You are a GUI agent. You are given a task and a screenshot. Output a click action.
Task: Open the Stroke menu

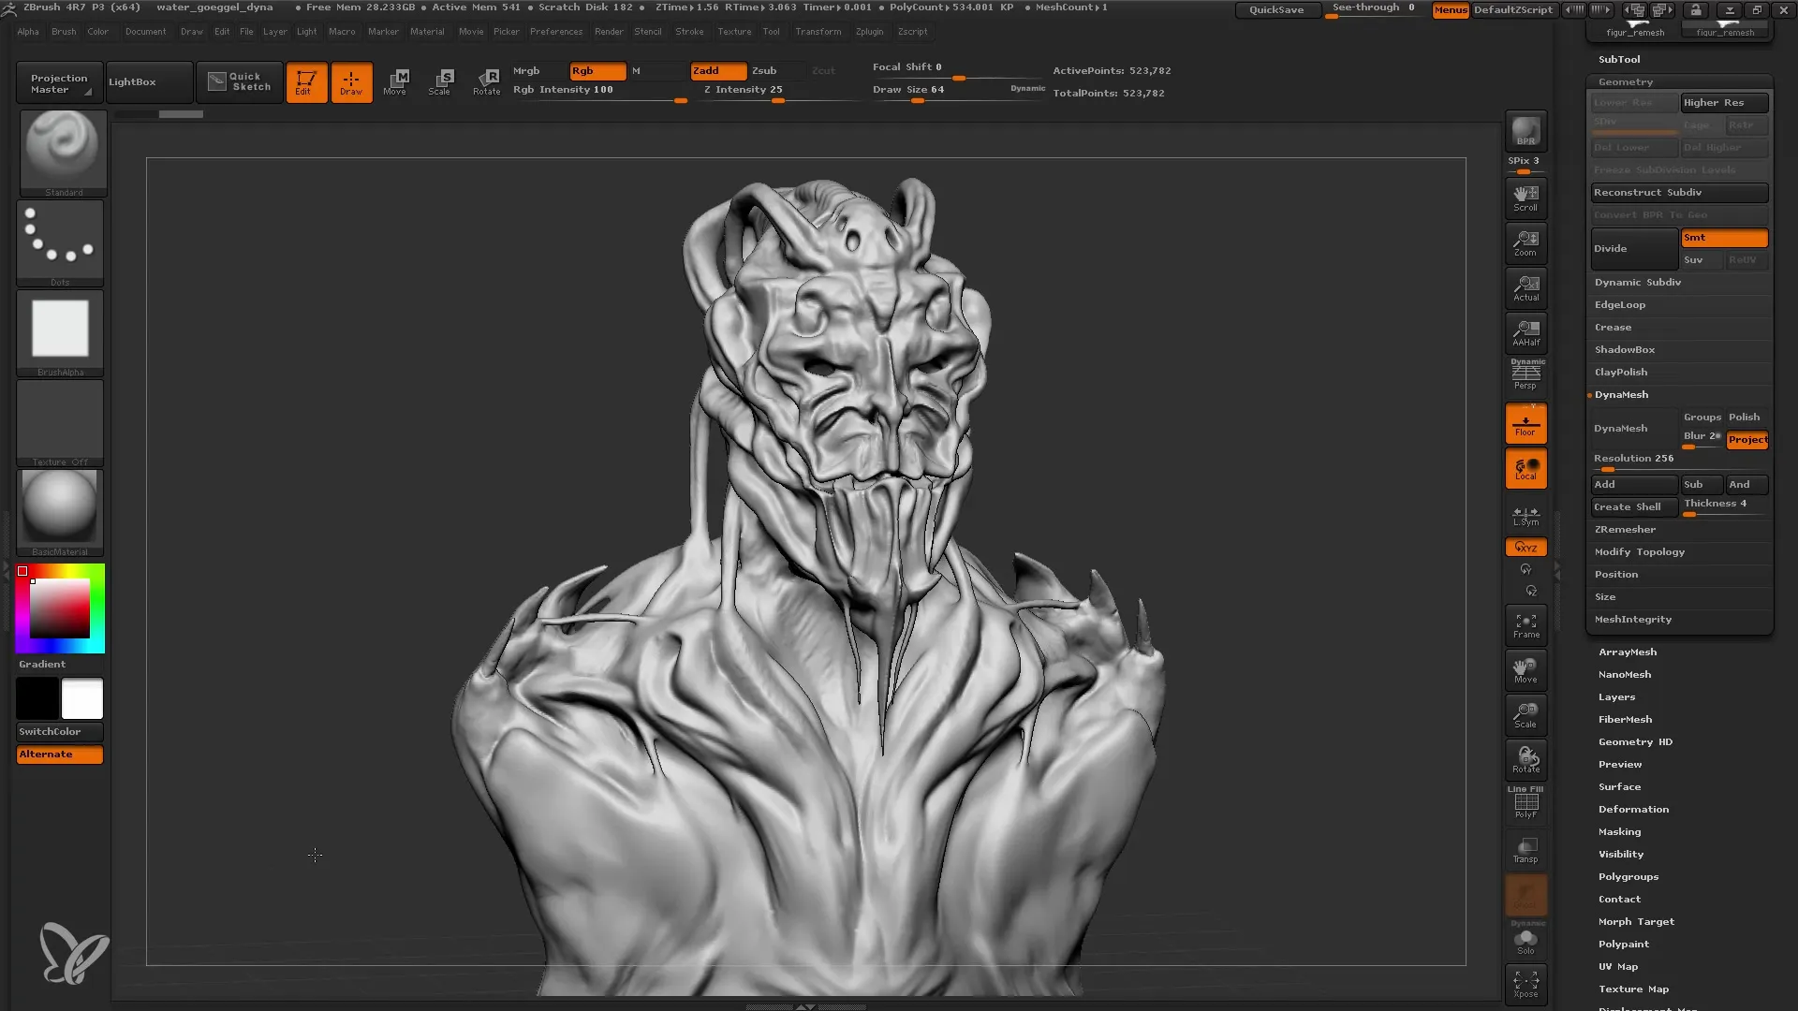pos(689,32)
